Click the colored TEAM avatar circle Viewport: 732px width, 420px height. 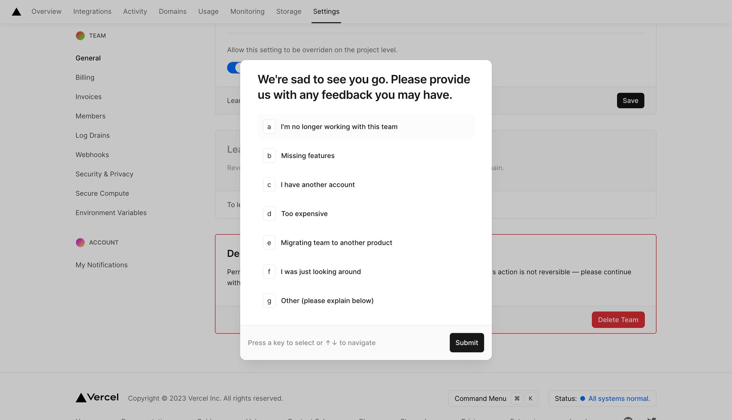click(80, 35)
